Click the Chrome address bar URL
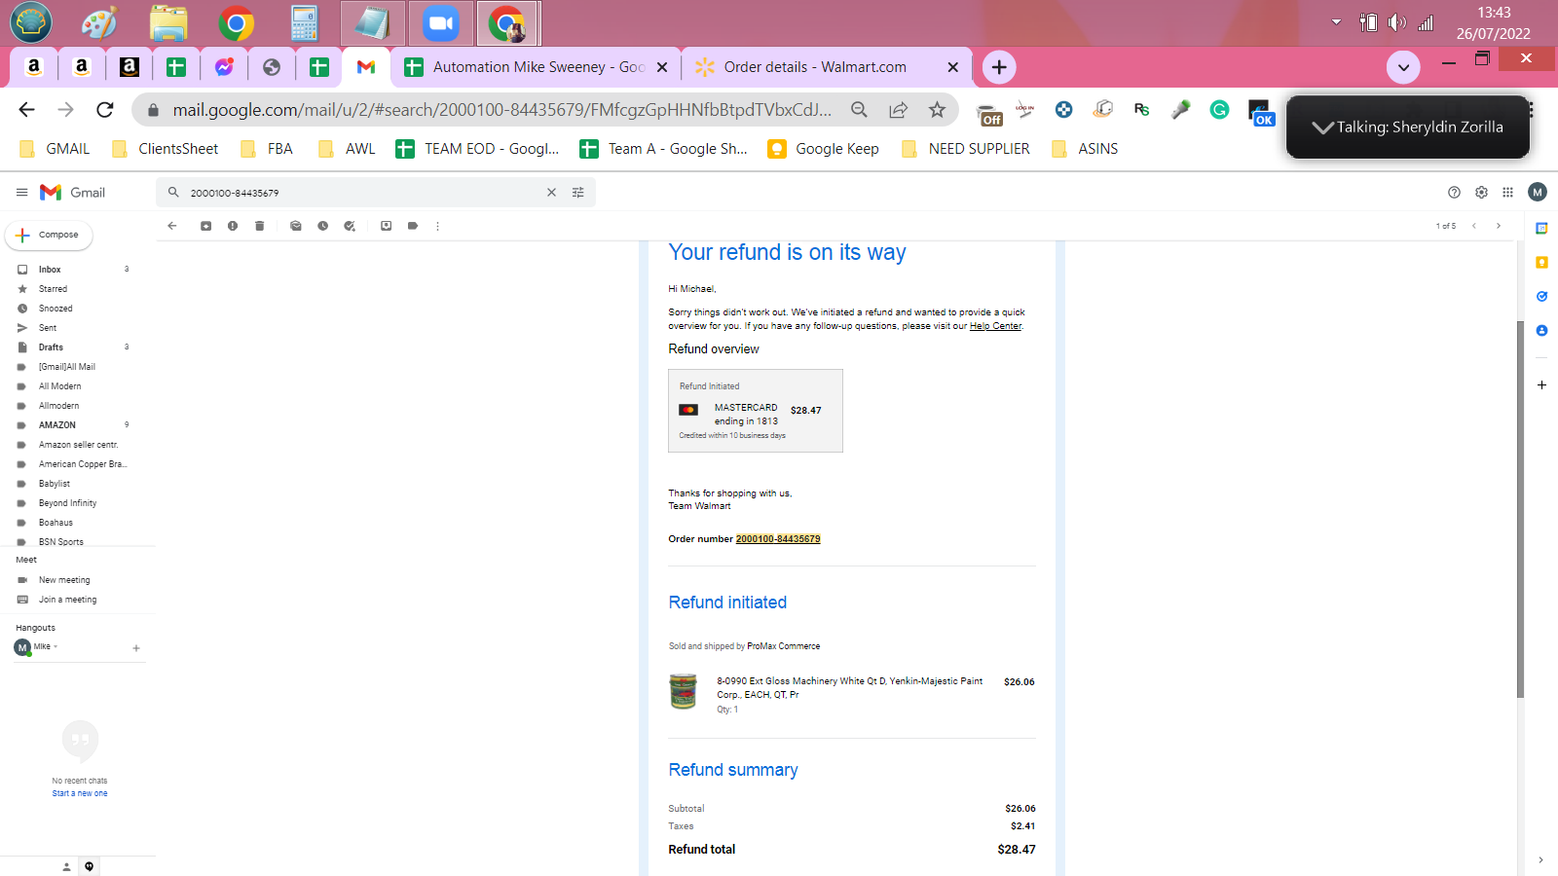The image size is (1558, 876). click(x=502, y=110)
